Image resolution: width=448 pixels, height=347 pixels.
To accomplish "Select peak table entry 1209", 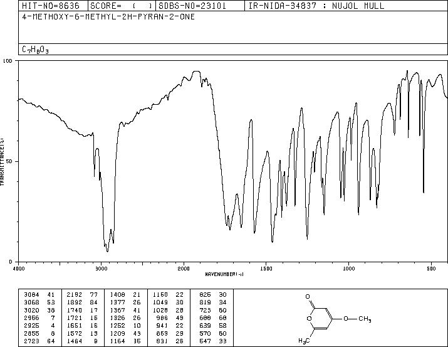I will [x=117, y=333].
